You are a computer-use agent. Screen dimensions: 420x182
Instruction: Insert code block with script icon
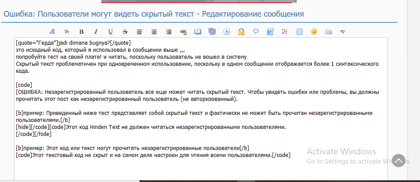270,32
